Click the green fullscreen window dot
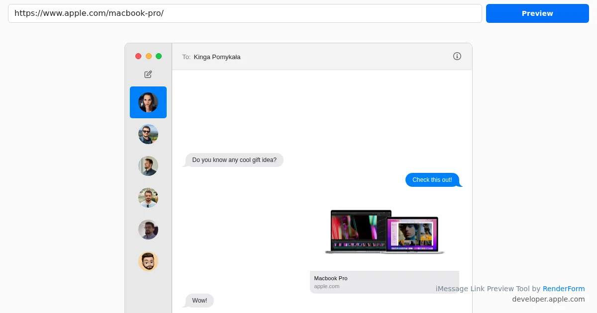 coord(159,56)
